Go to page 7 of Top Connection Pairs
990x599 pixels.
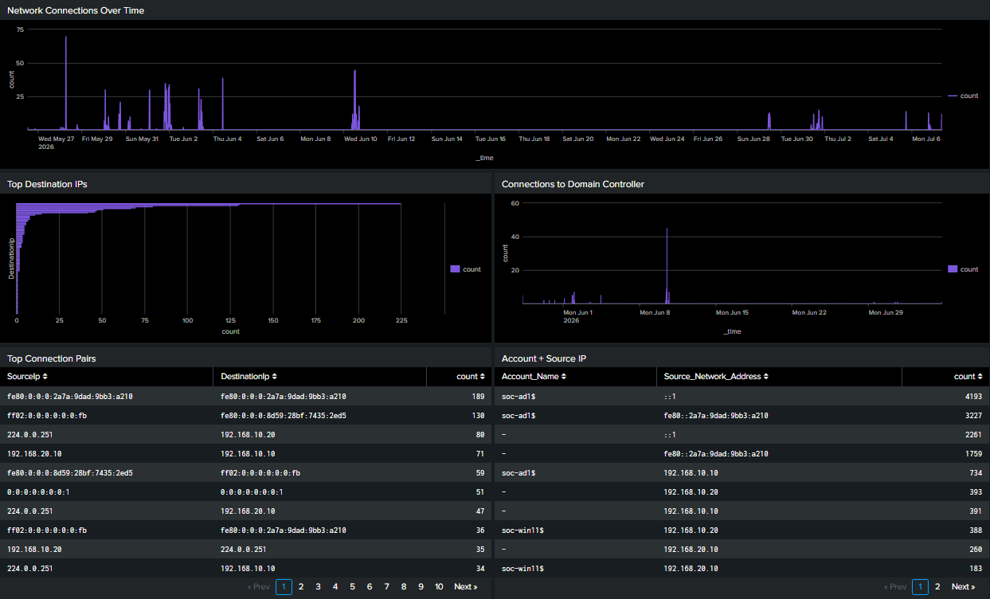pyautogui.click(x=387, y=587)
